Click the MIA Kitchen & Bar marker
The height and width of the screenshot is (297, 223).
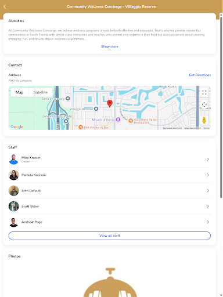tap(81, 127)
